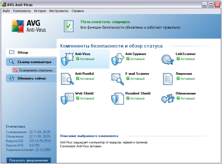Screen dimensions: 222x164
Task: Click the Активный status under E-mail Scanner
Action: coord(135,78)
